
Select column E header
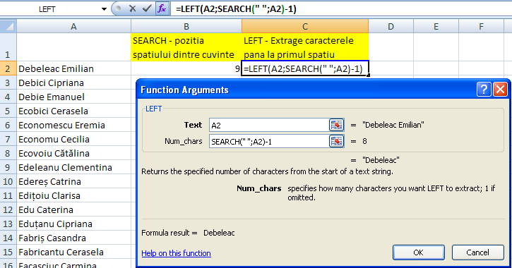pos(436,26)
